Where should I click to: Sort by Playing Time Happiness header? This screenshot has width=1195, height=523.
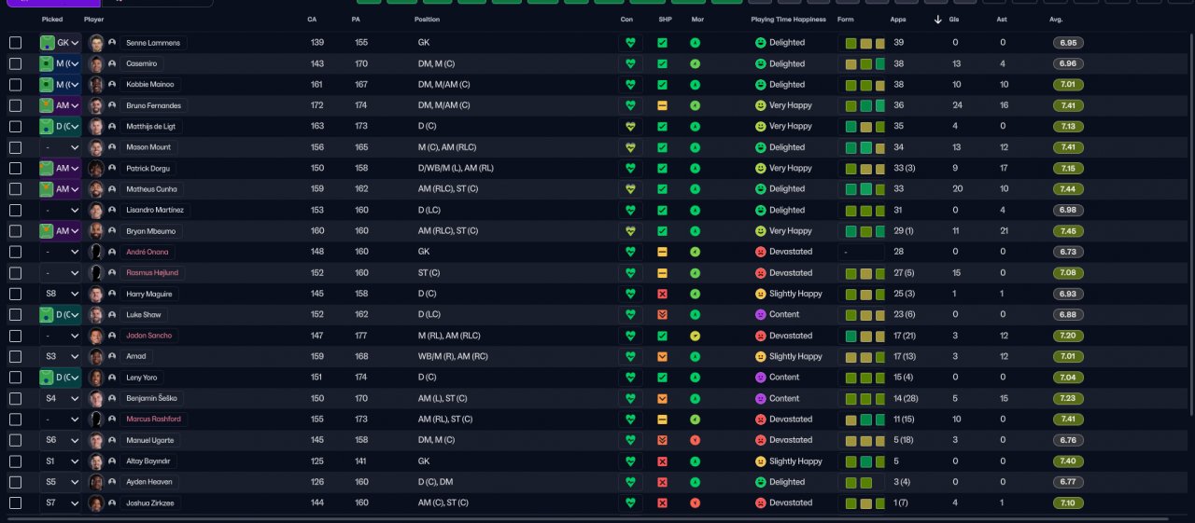[788, 20]
